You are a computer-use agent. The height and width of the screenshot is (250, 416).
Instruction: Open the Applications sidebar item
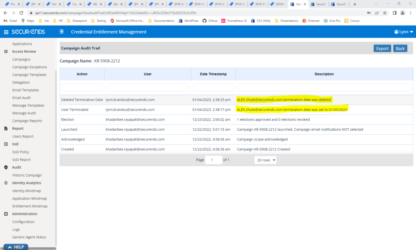22,44
